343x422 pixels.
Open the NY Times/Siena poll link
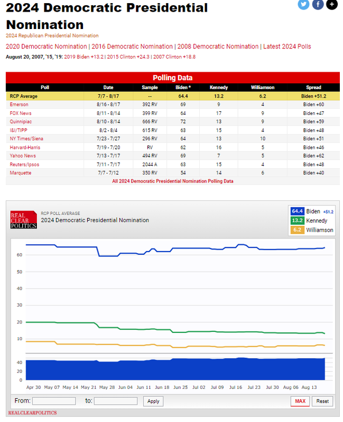(x=26, y=139)
